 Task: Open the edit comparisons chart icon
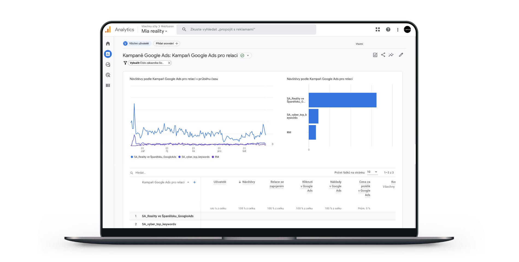click(x=375, y=55)
